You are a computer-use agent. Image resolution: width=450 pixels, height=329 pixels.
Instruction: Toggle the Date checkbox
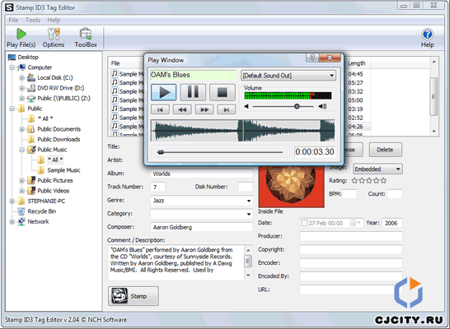coord(304,223)
